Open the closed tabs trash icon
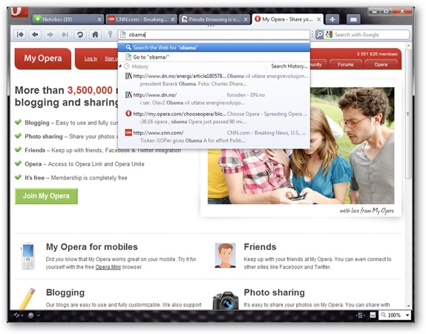This screenshot has height=334, width=426. tap(353, 19)
